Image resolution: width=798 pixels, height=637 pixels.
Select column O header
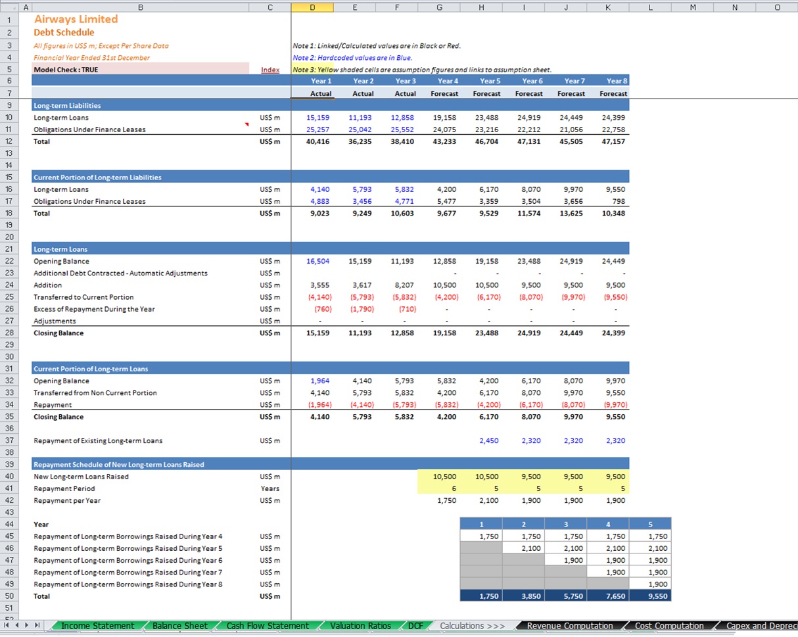(777, 8)
